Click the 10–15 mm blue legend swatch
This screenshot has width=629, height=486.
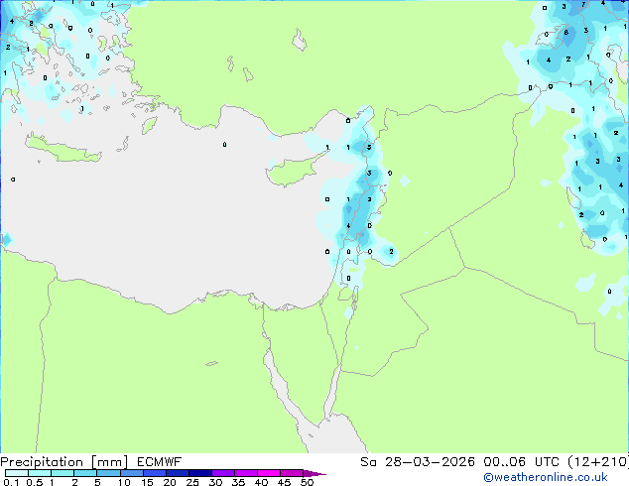(x=132, y=473)
